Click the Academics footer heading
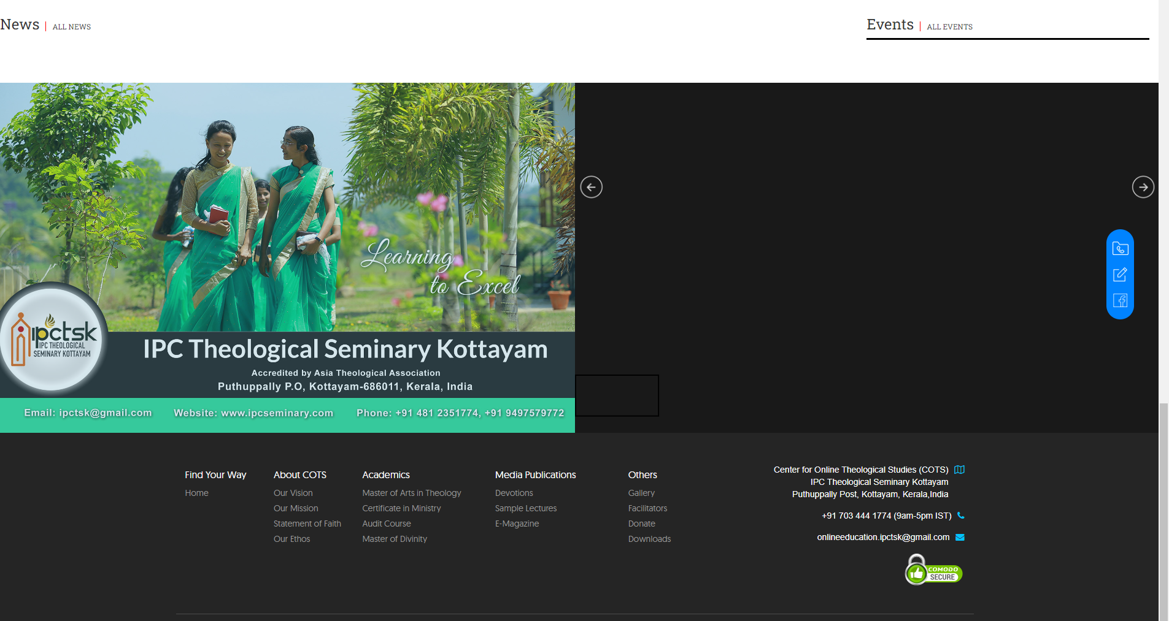 click(x=386, y=474)
